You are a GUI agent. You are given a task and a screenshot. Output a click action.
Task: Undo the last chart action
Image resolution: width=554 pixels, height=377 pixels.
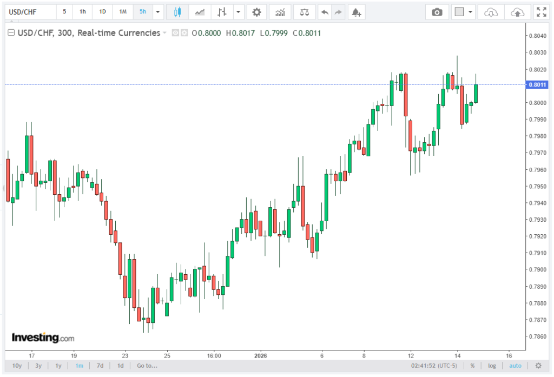click(x=324, y=12)
